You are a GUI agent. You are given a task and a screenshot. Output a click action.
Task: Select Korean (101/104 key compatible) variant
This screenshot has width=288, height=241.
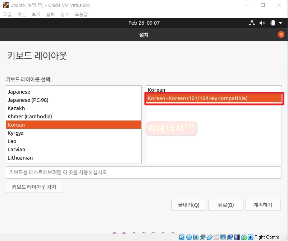[x=214, y=98]
